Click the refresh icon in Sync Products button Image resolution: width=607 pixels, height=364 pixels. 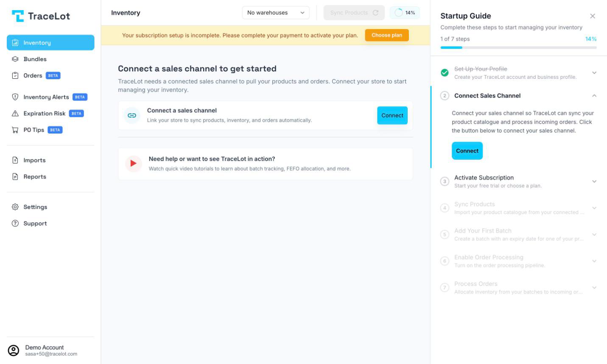pyautogui.click(x=375, y=13)
